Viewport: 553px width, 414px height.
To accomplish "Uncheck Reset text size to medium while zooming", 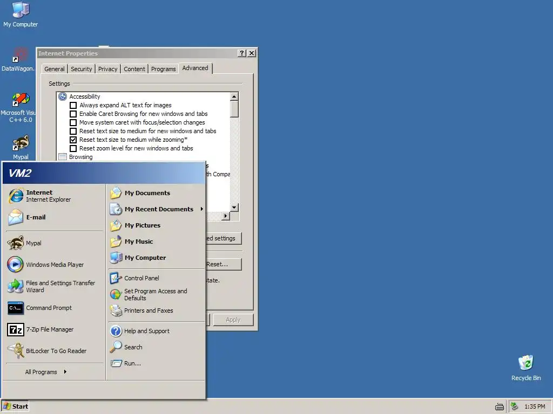I will tap(73, 140).
